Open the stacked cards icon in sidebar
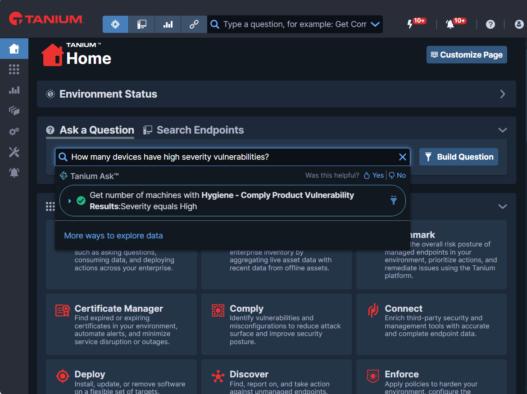Image resolution: width=527 pixels, height=394 pixels. (x=14, y=111)
